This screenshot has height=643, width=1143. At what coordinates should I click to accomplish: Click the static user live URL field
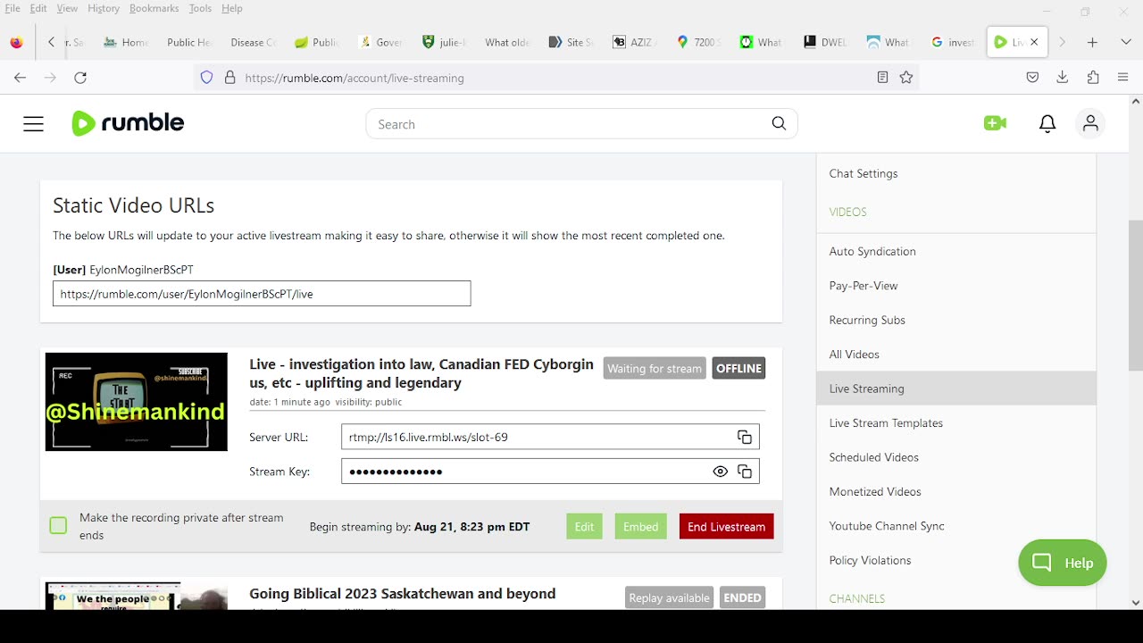262,294
